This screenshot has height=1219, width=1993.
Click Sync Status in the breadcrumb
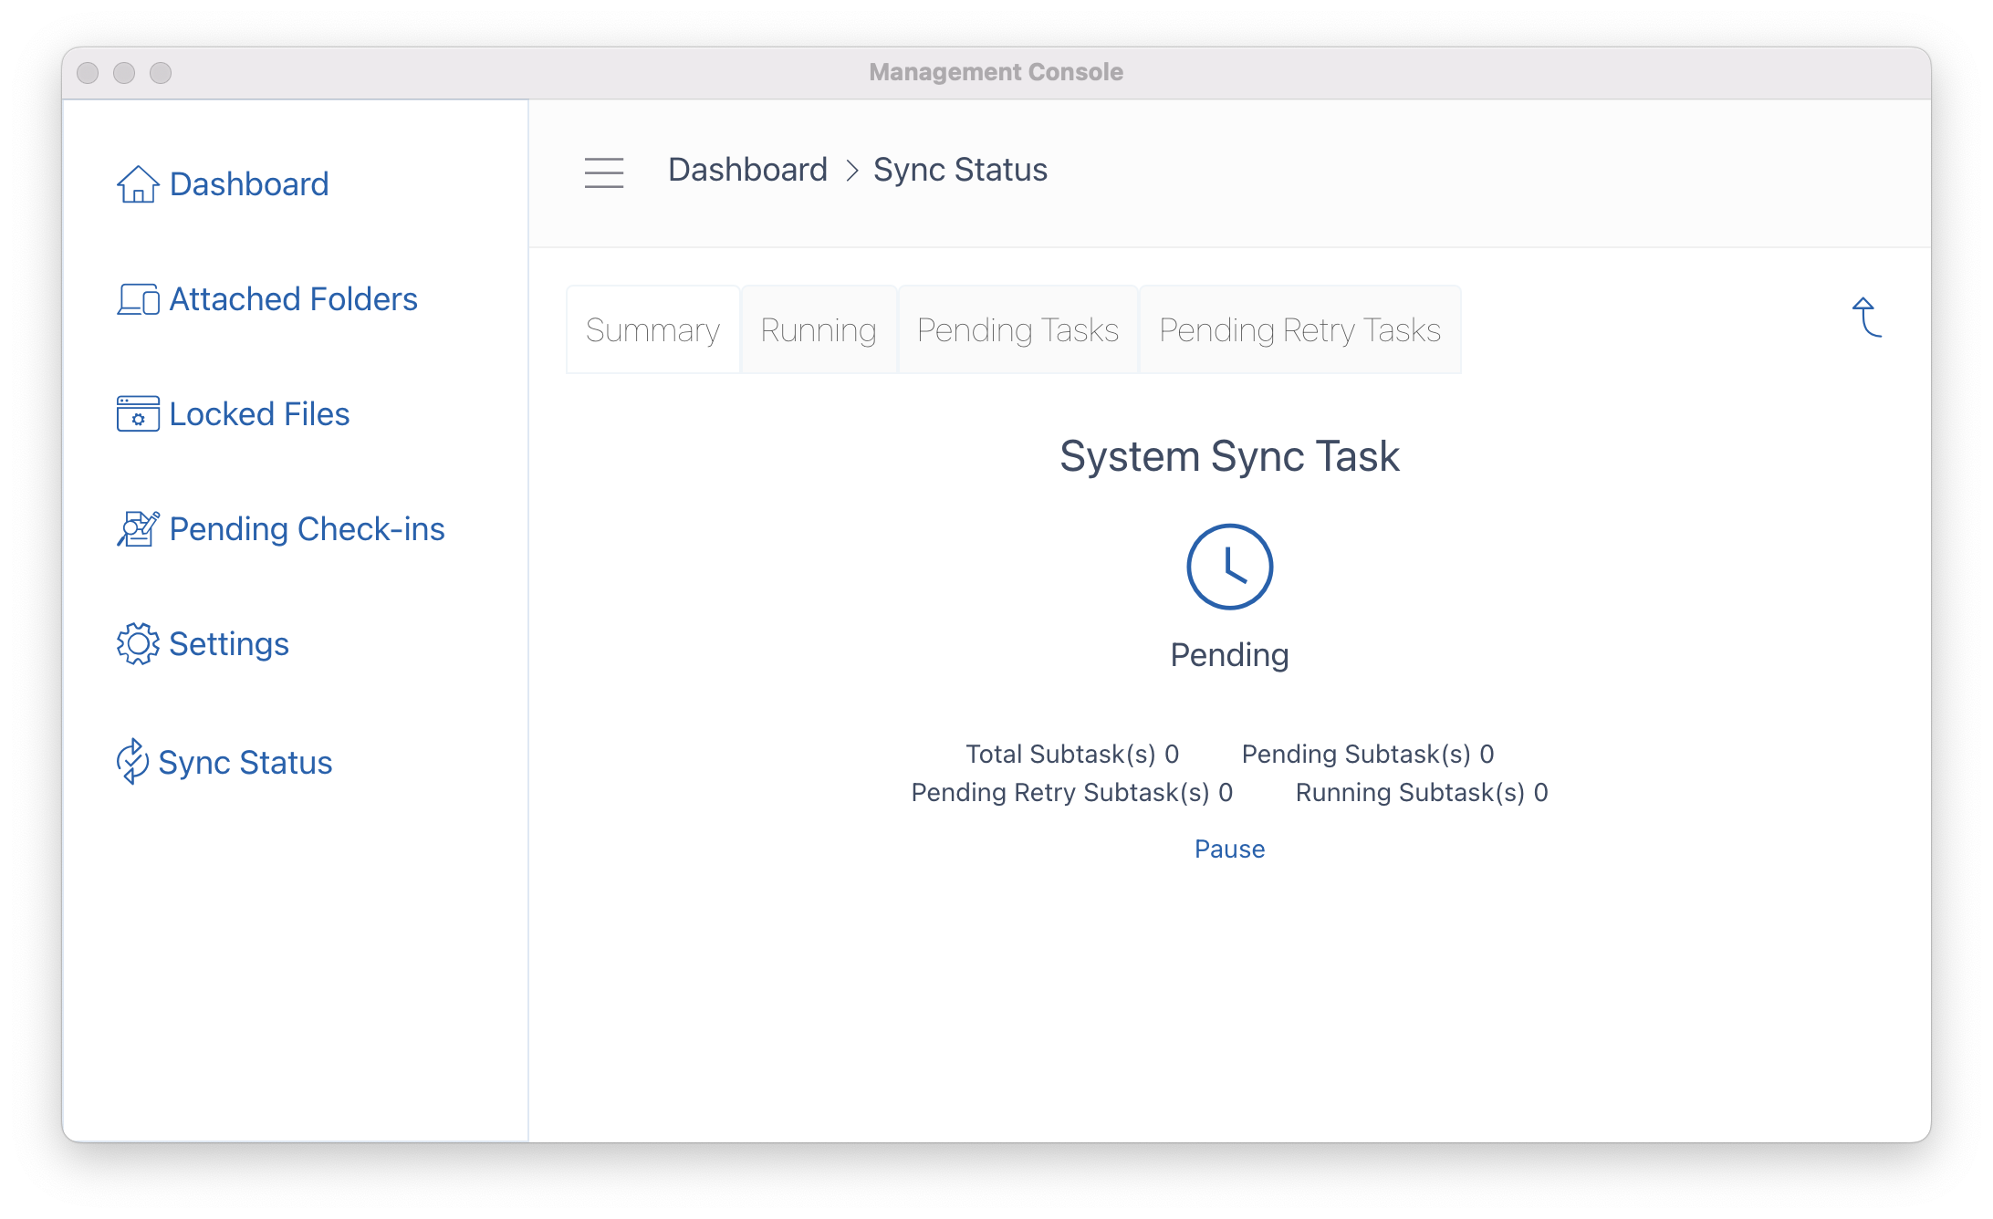pyautogui.click(x=960, y=171)
